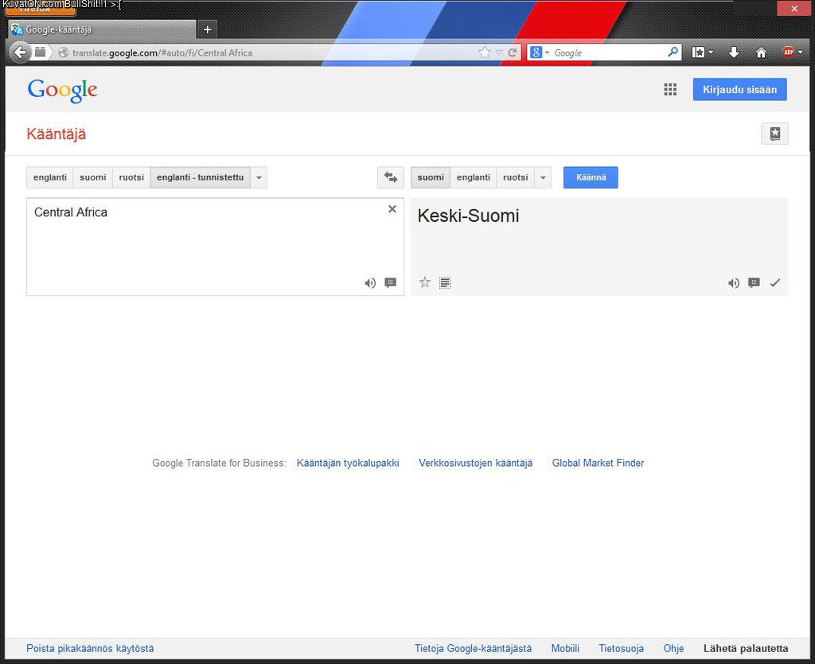Expand the source language dropdown arrow
Image resolution: width=815 pixels, height=664 pixels.
tap(259, 177)
